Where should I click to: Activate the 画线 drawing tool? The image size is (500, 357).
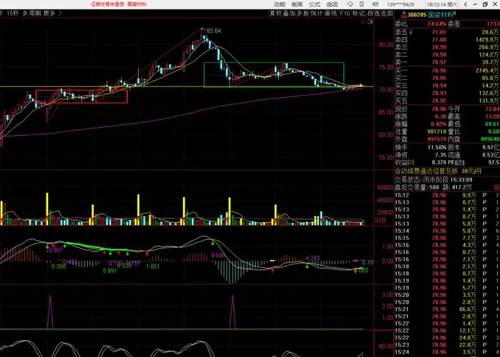(331, 14)
